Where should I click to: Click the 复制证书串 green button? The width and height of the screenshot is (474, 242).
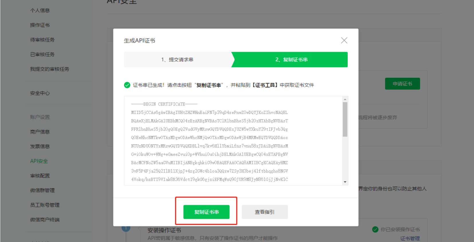click(206, 212)
